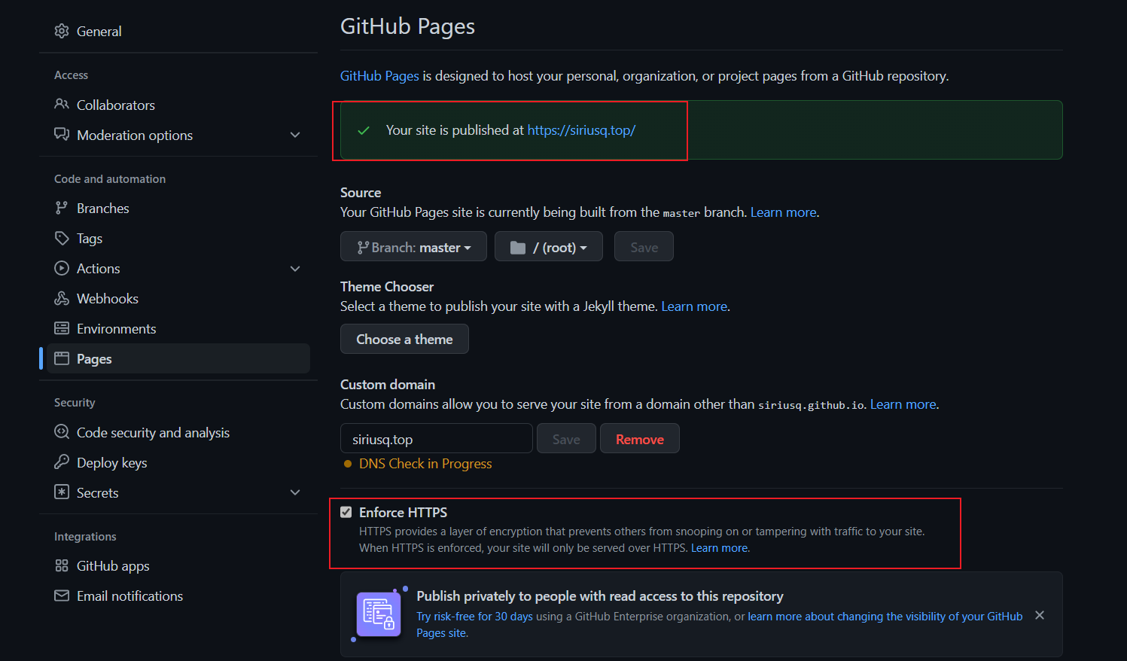Select the Pages settings item
Screen dimensions: 1127x661
click(x=178, y=358)
